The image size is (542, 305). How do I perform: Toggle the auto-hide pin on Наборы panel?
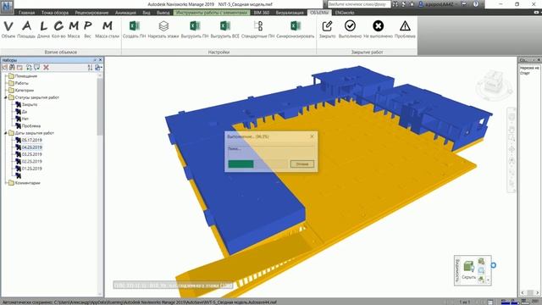coord(95,60)
